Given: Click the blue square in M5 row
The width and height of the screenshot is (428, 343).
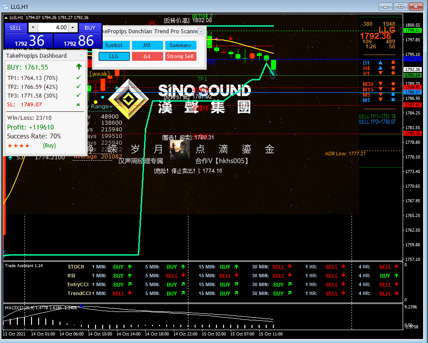Looking at the screenshot, I should pyautogui.click(x=393, y=94).
